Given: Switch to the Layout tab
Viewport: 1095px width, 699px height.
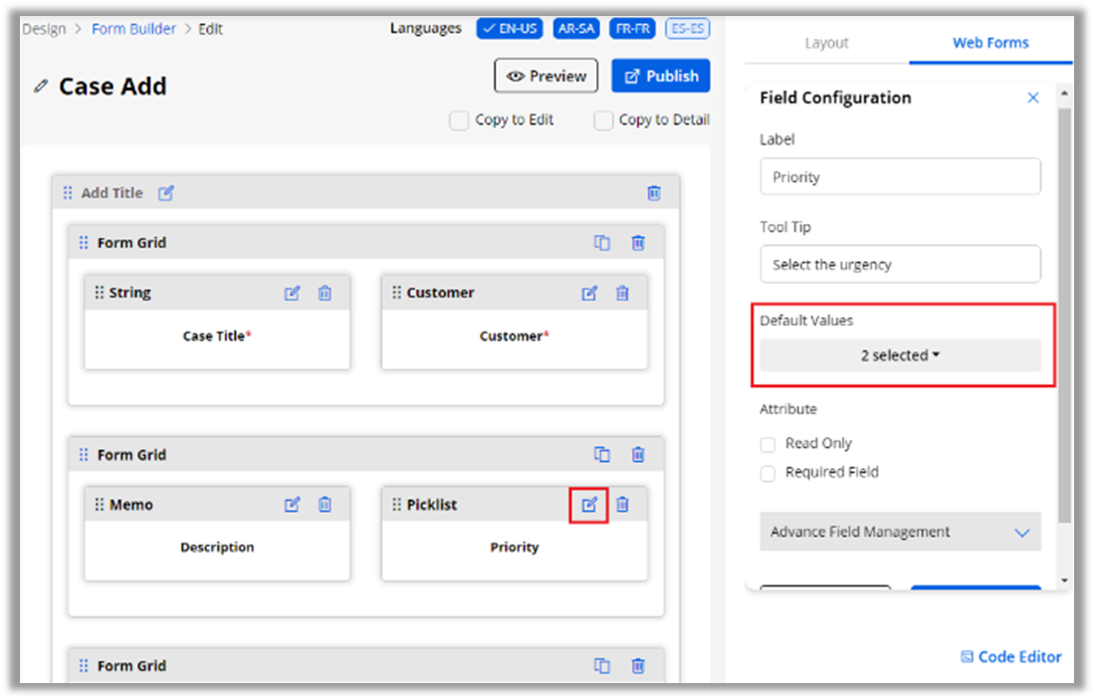Looking at the screenshot, I should click(x=826, y=43).
